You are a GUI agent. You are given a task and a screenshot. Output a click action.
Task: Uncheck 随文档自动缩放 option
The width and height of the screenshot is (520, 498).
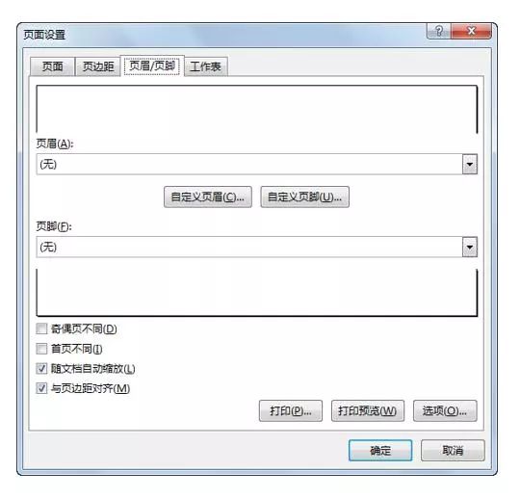(x=41, y=369)
